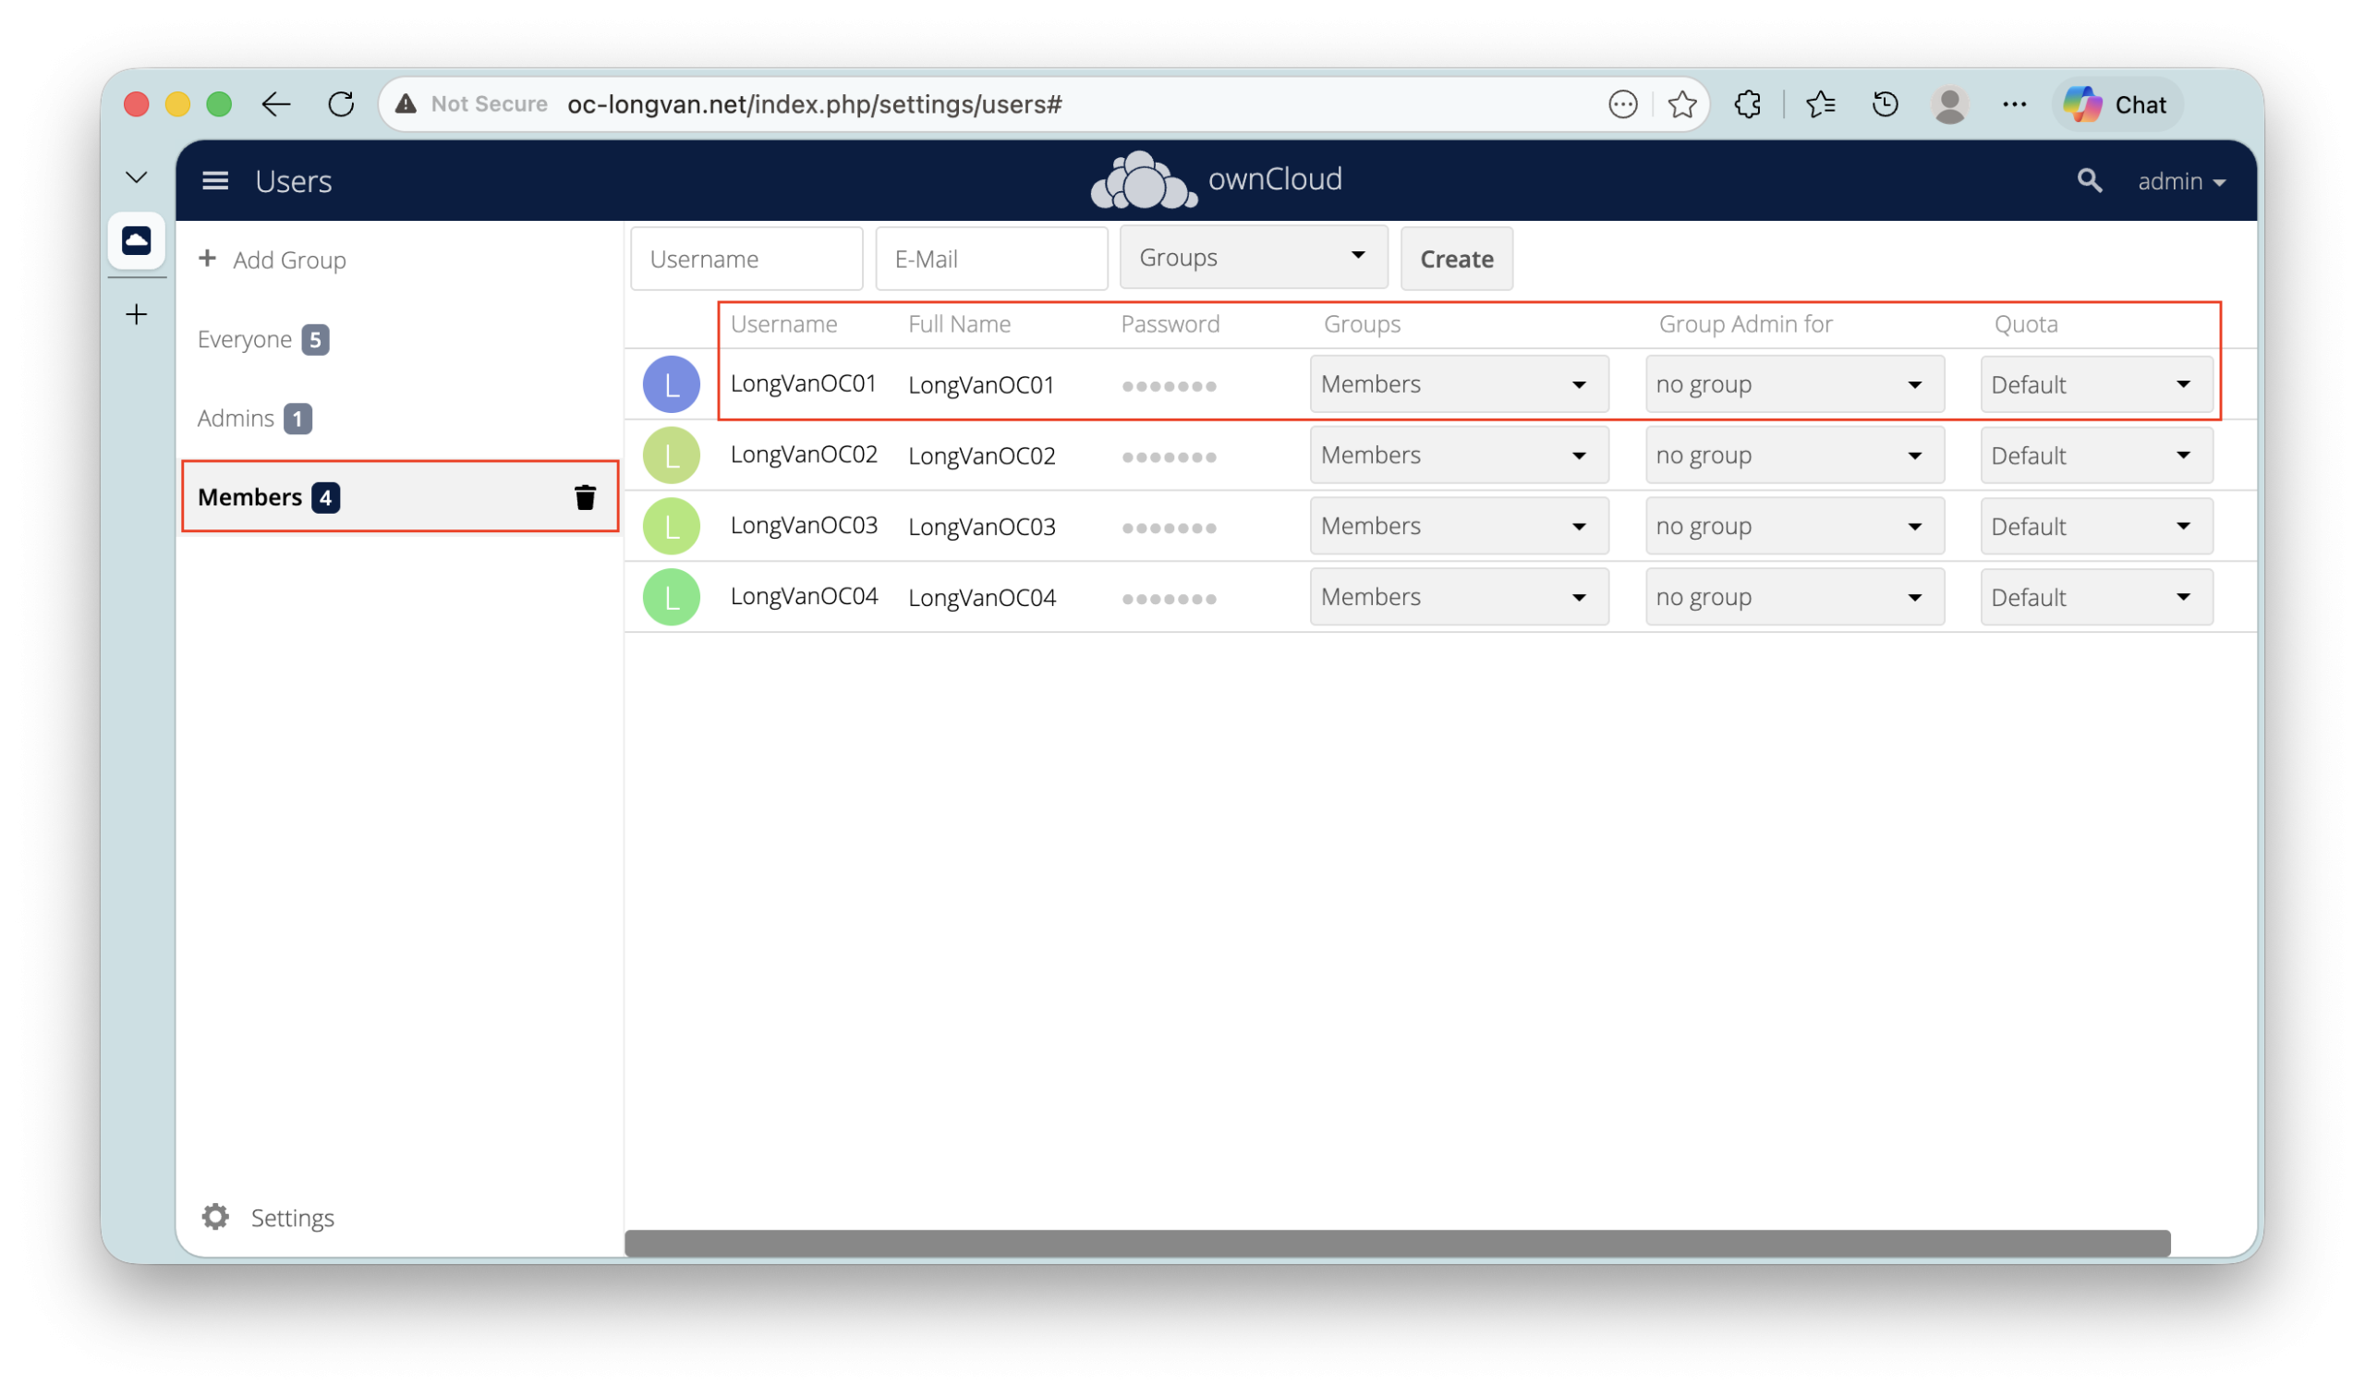Open the browser extensions puzzle icon

pyautogui.click(x=1747, y=103)
